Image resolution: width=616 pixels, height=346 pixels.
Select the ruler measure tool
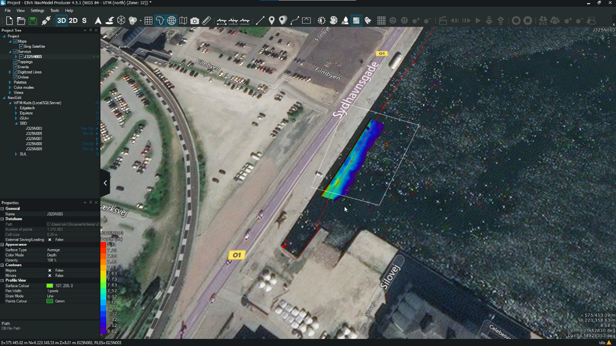tap(206, 21)
